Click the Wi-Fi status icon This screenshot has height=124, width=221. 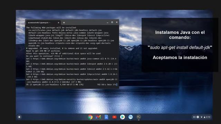coord(202,117)
